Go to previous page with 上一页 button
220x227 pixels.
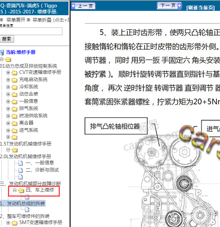coord(83,6)
